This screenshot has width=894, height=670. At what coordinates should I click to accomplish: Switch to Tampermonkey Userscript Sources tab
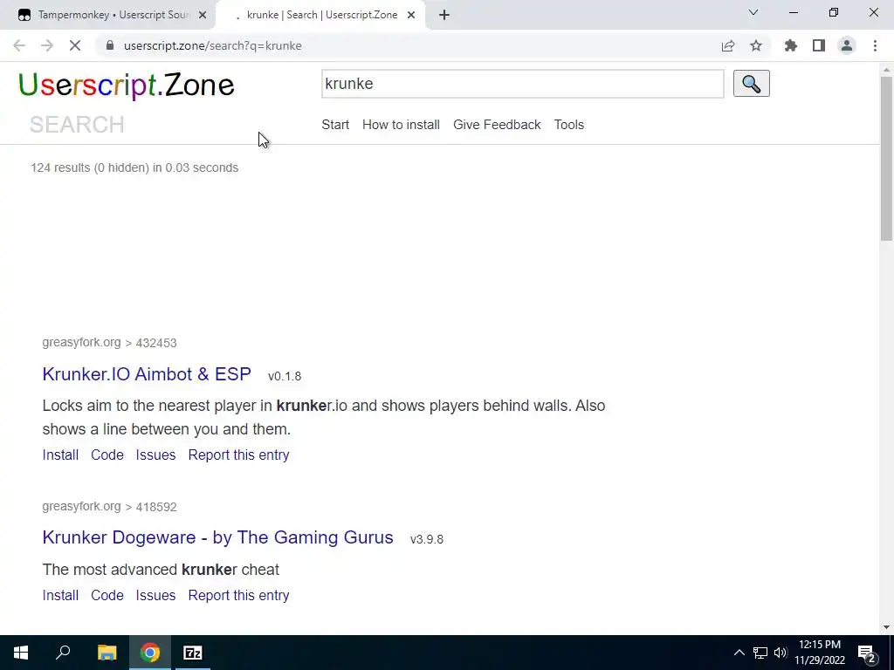click(108, 15)
